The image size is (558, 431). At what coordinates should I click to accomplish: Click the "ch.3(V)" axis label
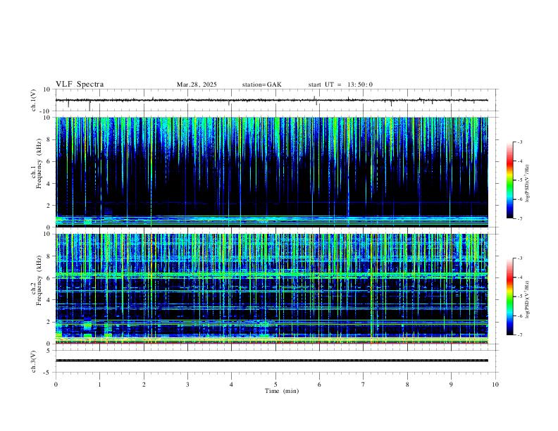[34, 362]
